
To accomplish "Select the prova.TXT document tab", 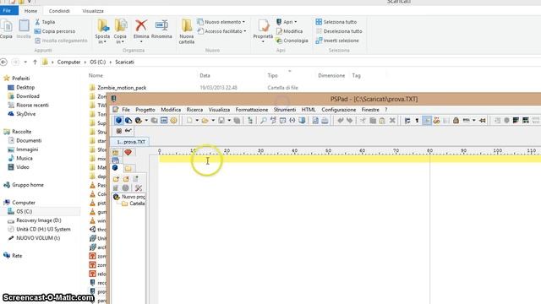I will 130,142.
